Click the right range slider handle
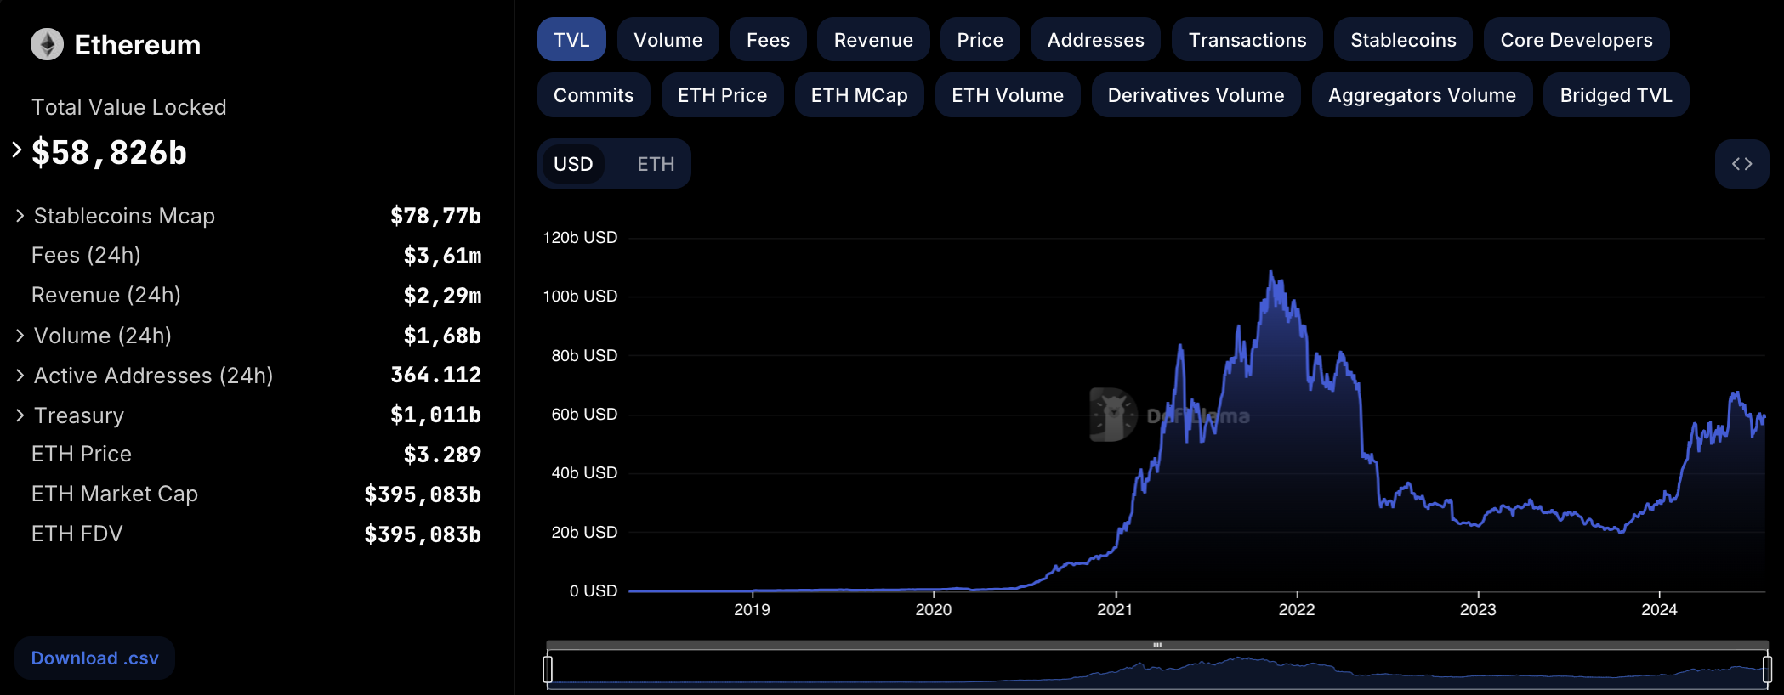Image resolution: width=1784 pixels, height=695 pixels. 1767,669
